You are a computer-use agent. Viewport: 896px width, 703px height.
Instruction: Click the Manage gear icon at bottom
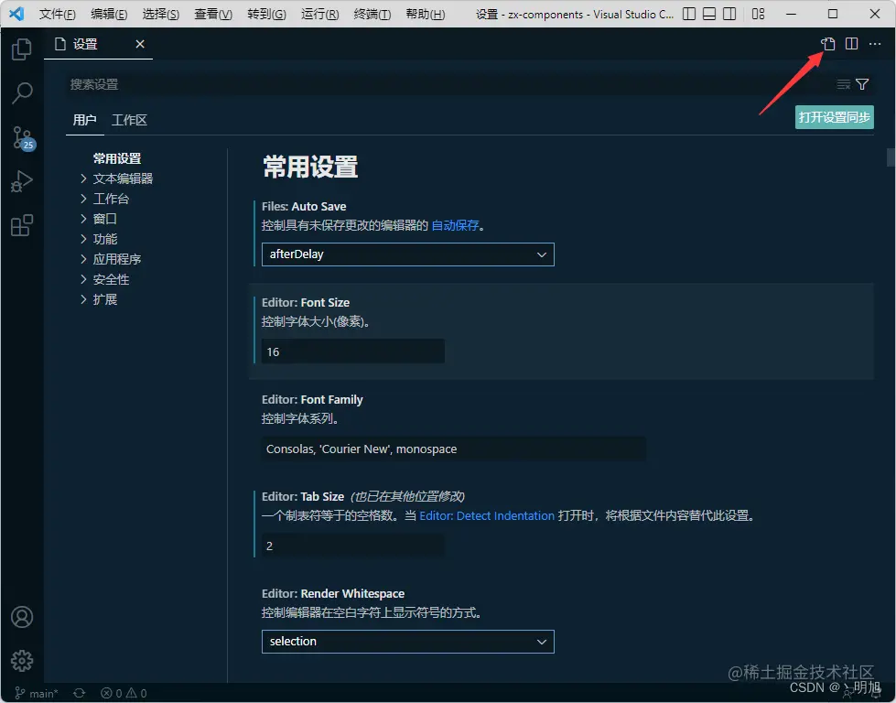(21, 661)
